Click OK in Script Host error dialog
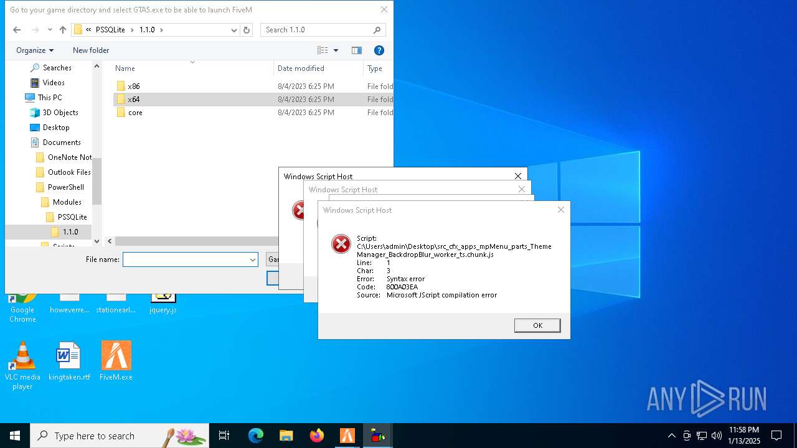The height and width of the screenshot is (448, 797). (x=537, y=325)
